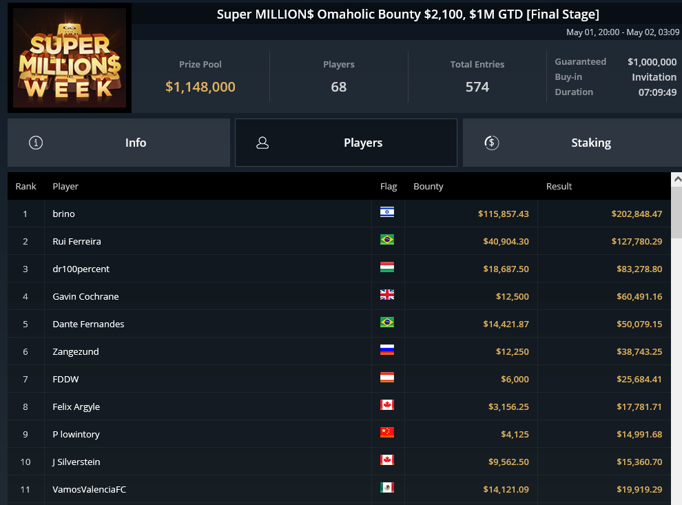Select player Zangezund

point(76,351)
